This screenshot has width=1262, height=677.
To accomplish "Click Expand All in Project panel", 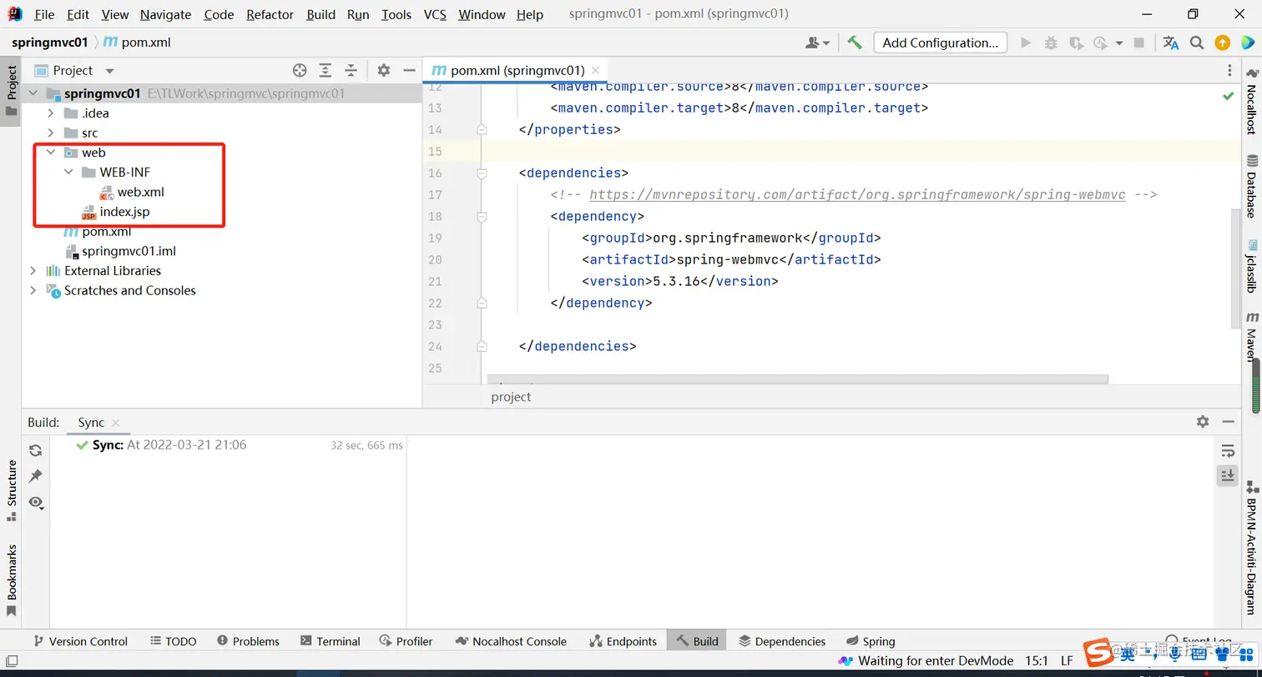I will [326, 70].
